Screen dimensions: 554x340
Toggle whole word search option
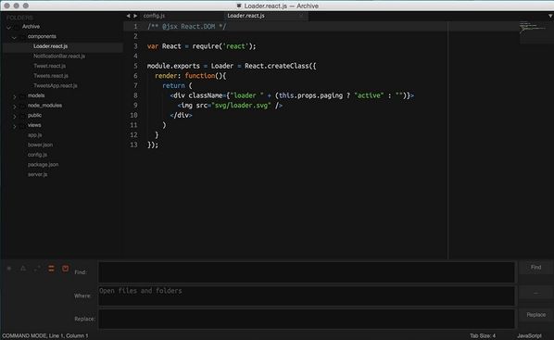pos(37,269)
